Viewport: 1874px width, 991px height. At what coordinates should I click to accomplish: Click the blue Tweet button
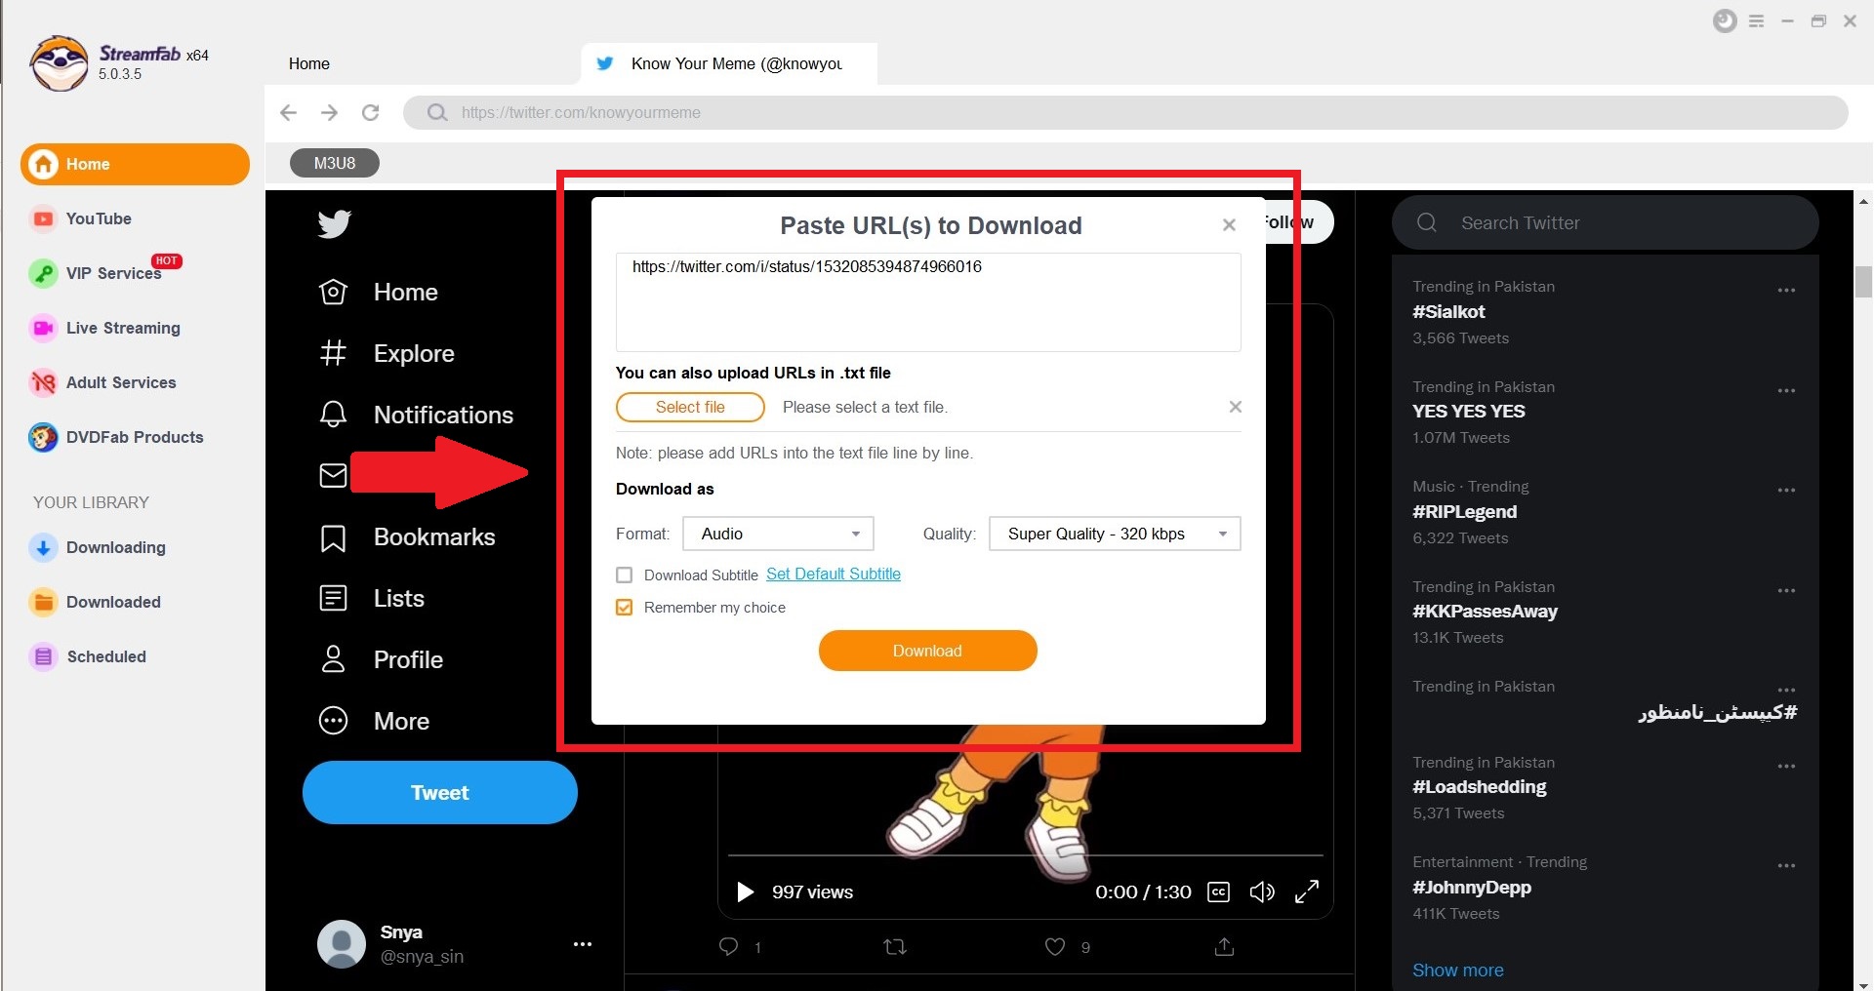click(x=440, y=792)
